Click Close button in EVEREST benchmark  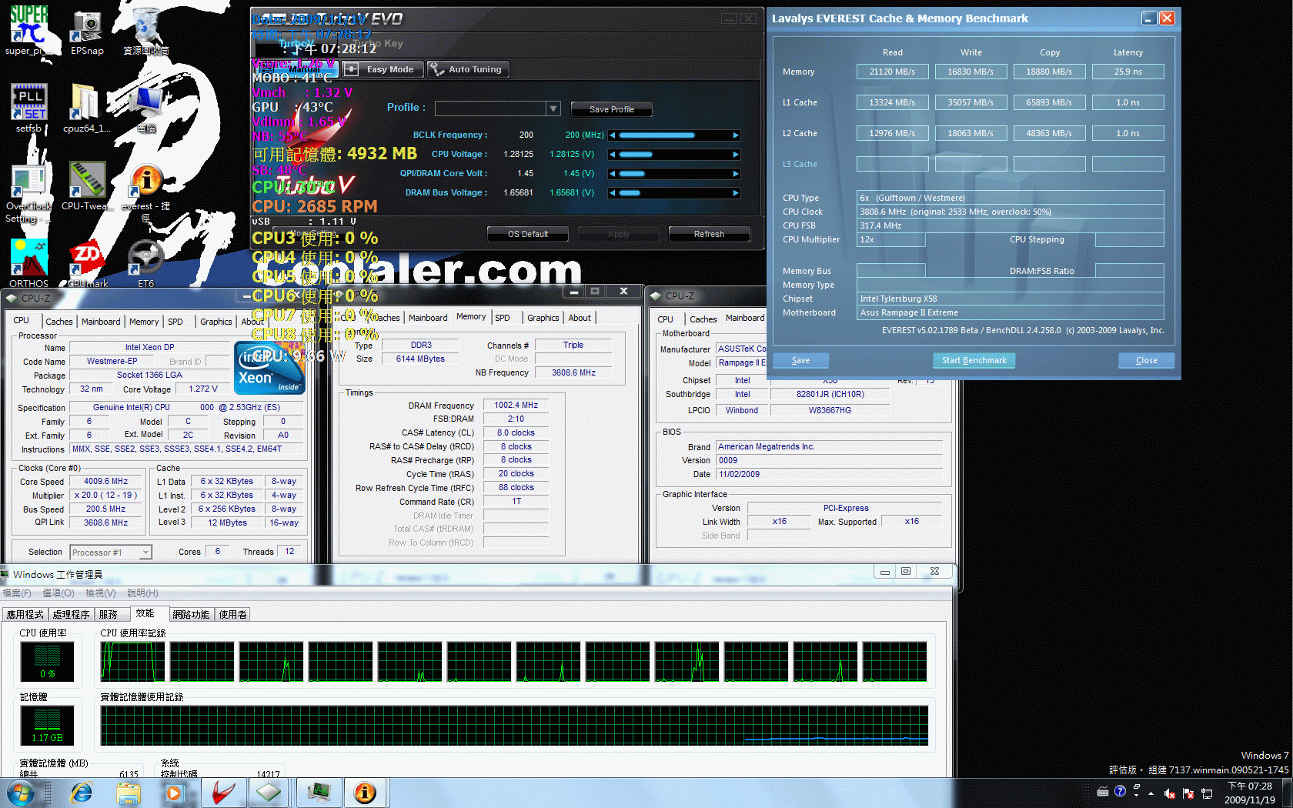(x=1146, y=360)
